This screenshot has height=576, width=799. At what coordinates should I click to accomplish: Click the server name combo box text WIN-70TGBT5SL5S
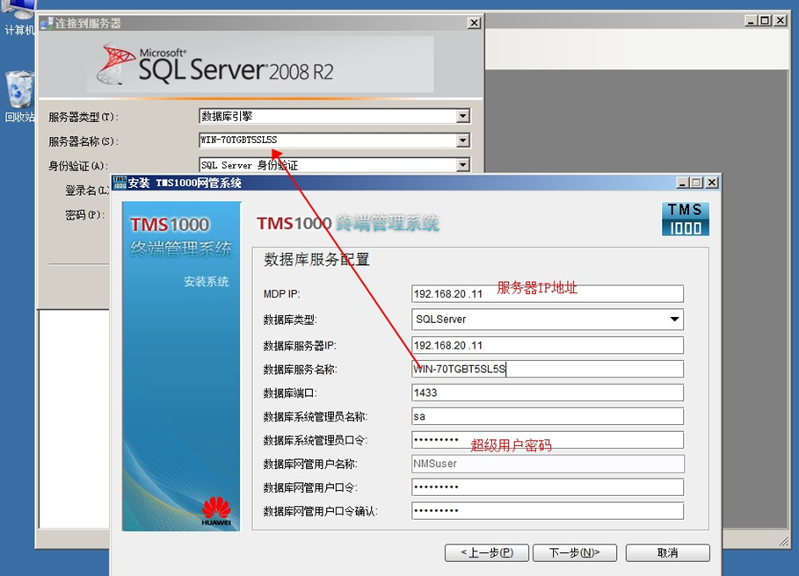[x=238, y=140]
